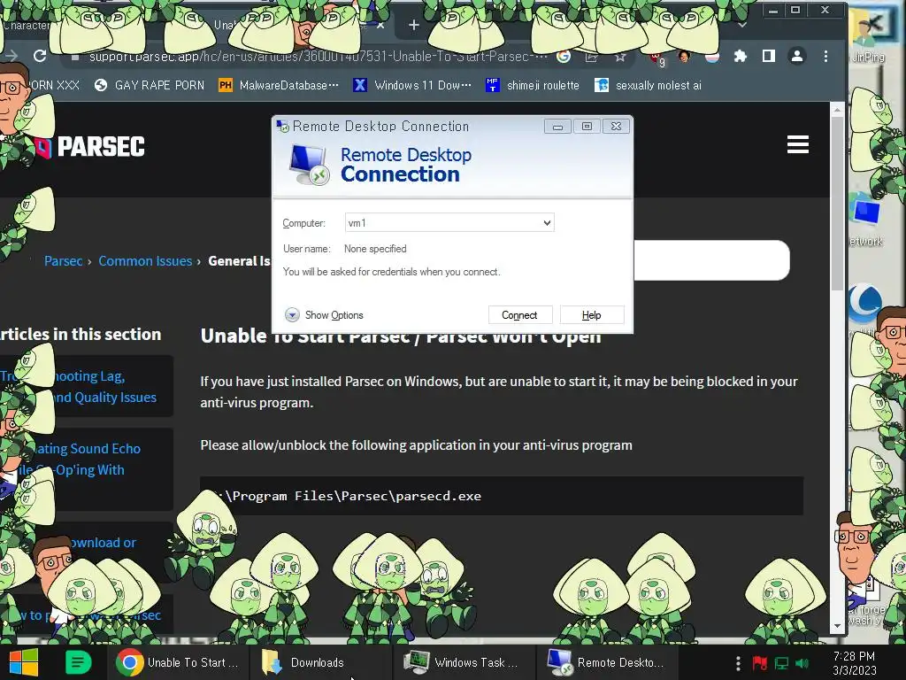Click Help in Remote Desktop Connection
Image resolution: width=906 pixels, height=680 pixels.
(592, 315)
